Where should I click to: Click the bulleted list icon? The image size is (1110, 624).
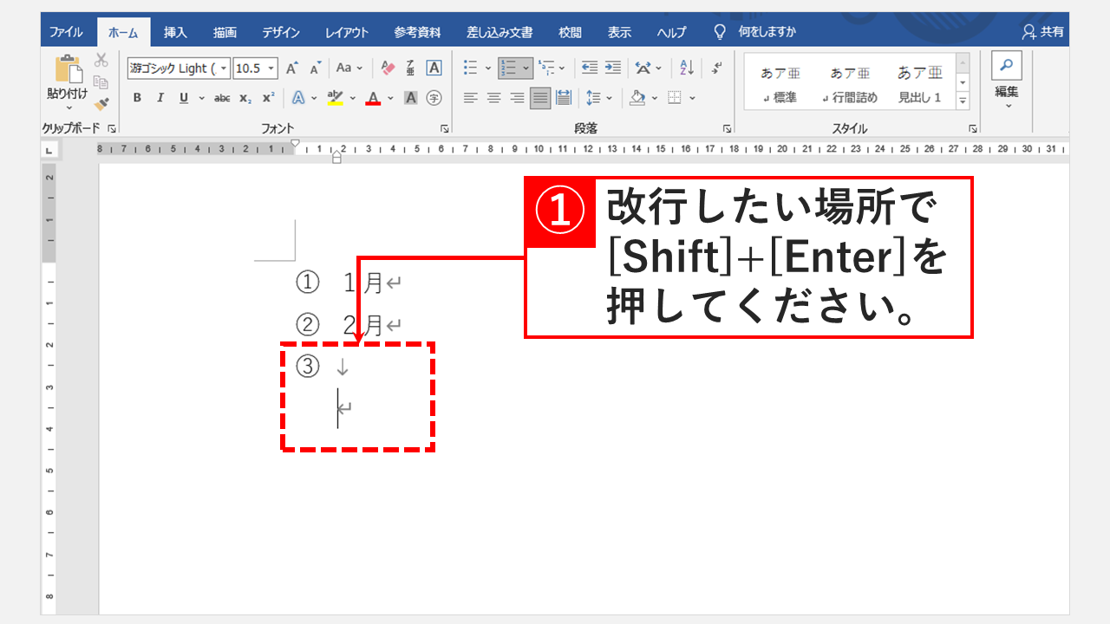pos(471,68)
